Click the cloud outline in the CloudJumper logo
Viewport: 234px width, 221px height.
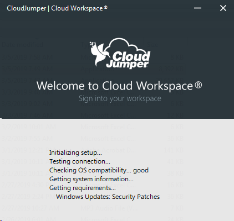[126, 46]
